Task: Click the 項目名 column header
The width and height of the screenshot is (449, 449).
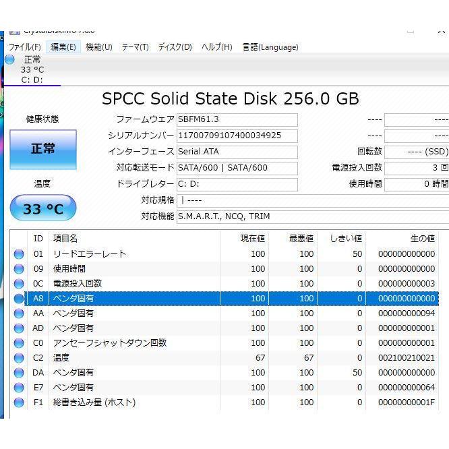Action: tap(135, 238)
